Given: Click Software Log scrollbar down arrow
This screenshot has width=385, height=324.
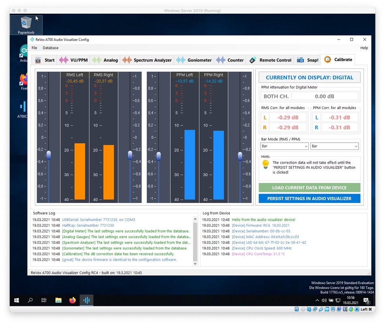Looking at the screenshot, I should 195,264.
